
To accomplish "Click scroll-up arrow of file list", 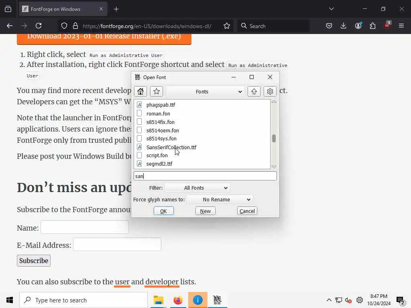I will point(274,101).
